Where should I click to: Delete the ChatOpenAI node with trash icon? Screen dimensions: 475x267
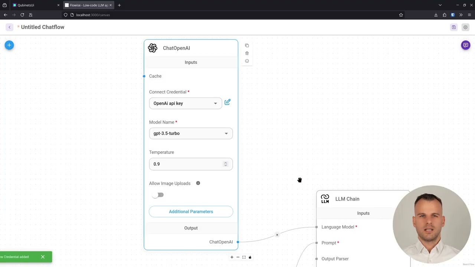247,53
